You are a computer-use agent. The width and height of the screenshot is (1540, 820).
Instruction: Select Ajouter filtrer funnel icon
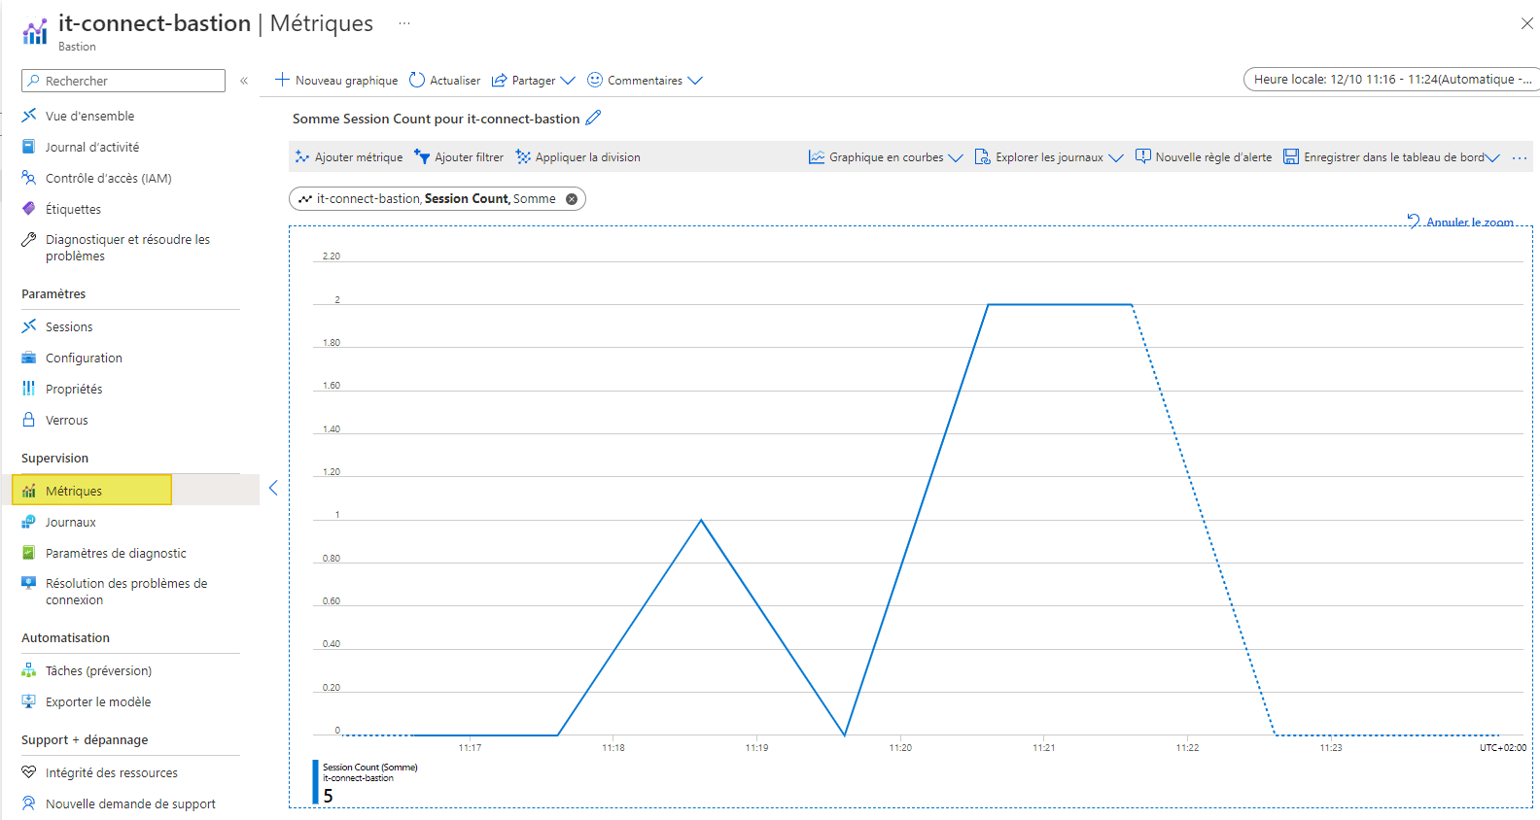422,157
